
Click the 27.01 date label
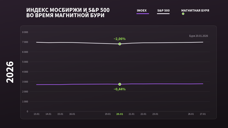[203, 114]
